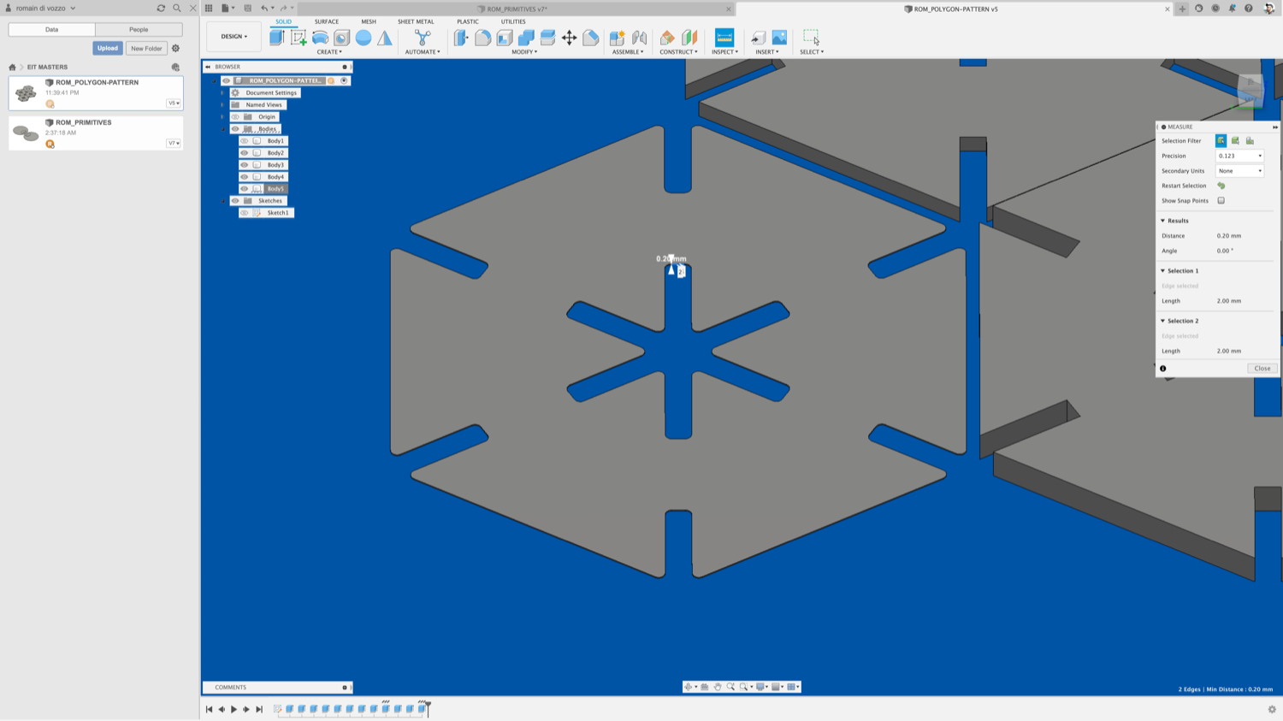Click Undo arrow in top bar
1283x721 pixels.
click(x=264, y=9)
